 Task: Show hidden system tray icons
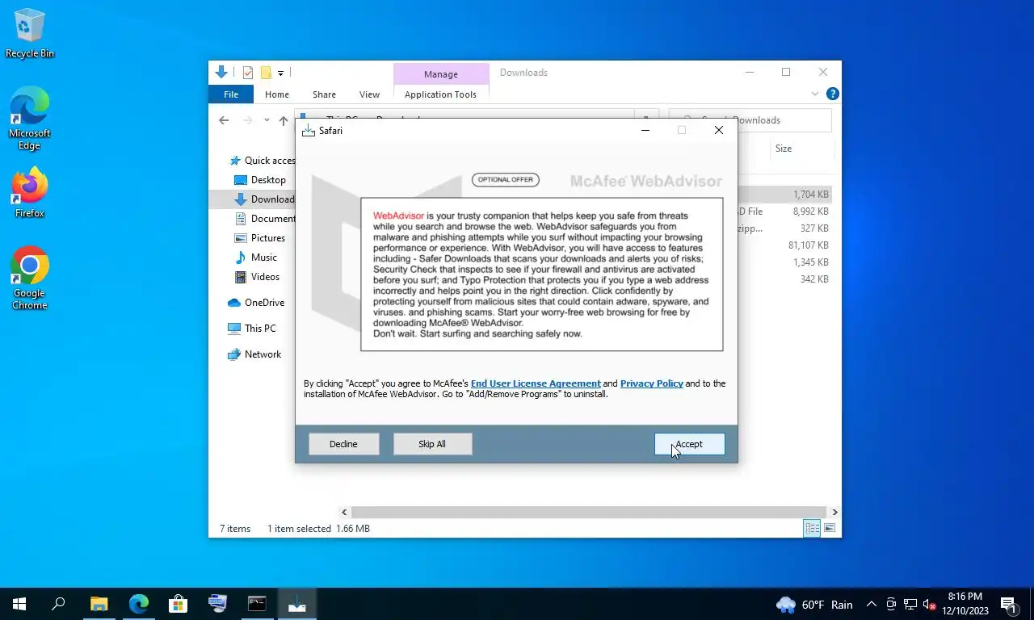pos(871,605)
